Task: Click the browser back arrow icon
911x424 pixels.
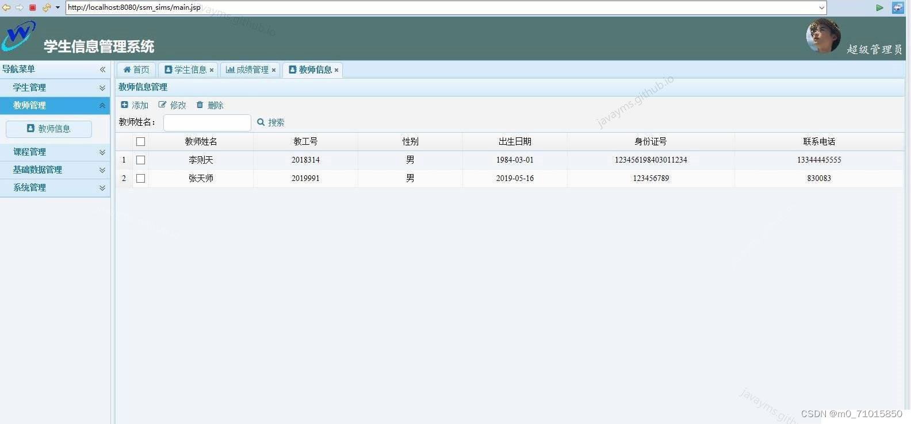Action: click(x=6, y=7)
